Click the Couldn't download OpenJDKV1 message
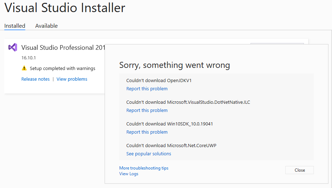Viewport: 332px width, 188px height. [159, 81]
